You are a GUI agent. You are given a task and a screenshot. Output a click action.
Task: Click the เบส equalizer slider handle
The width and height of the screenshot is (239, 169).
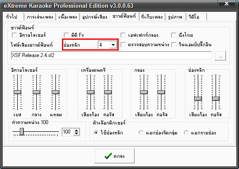point(17,92)
